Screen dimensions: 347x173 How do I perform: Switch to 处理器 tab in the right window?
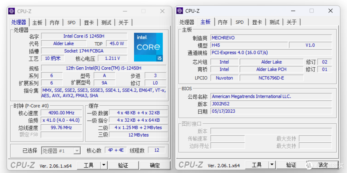187,22
